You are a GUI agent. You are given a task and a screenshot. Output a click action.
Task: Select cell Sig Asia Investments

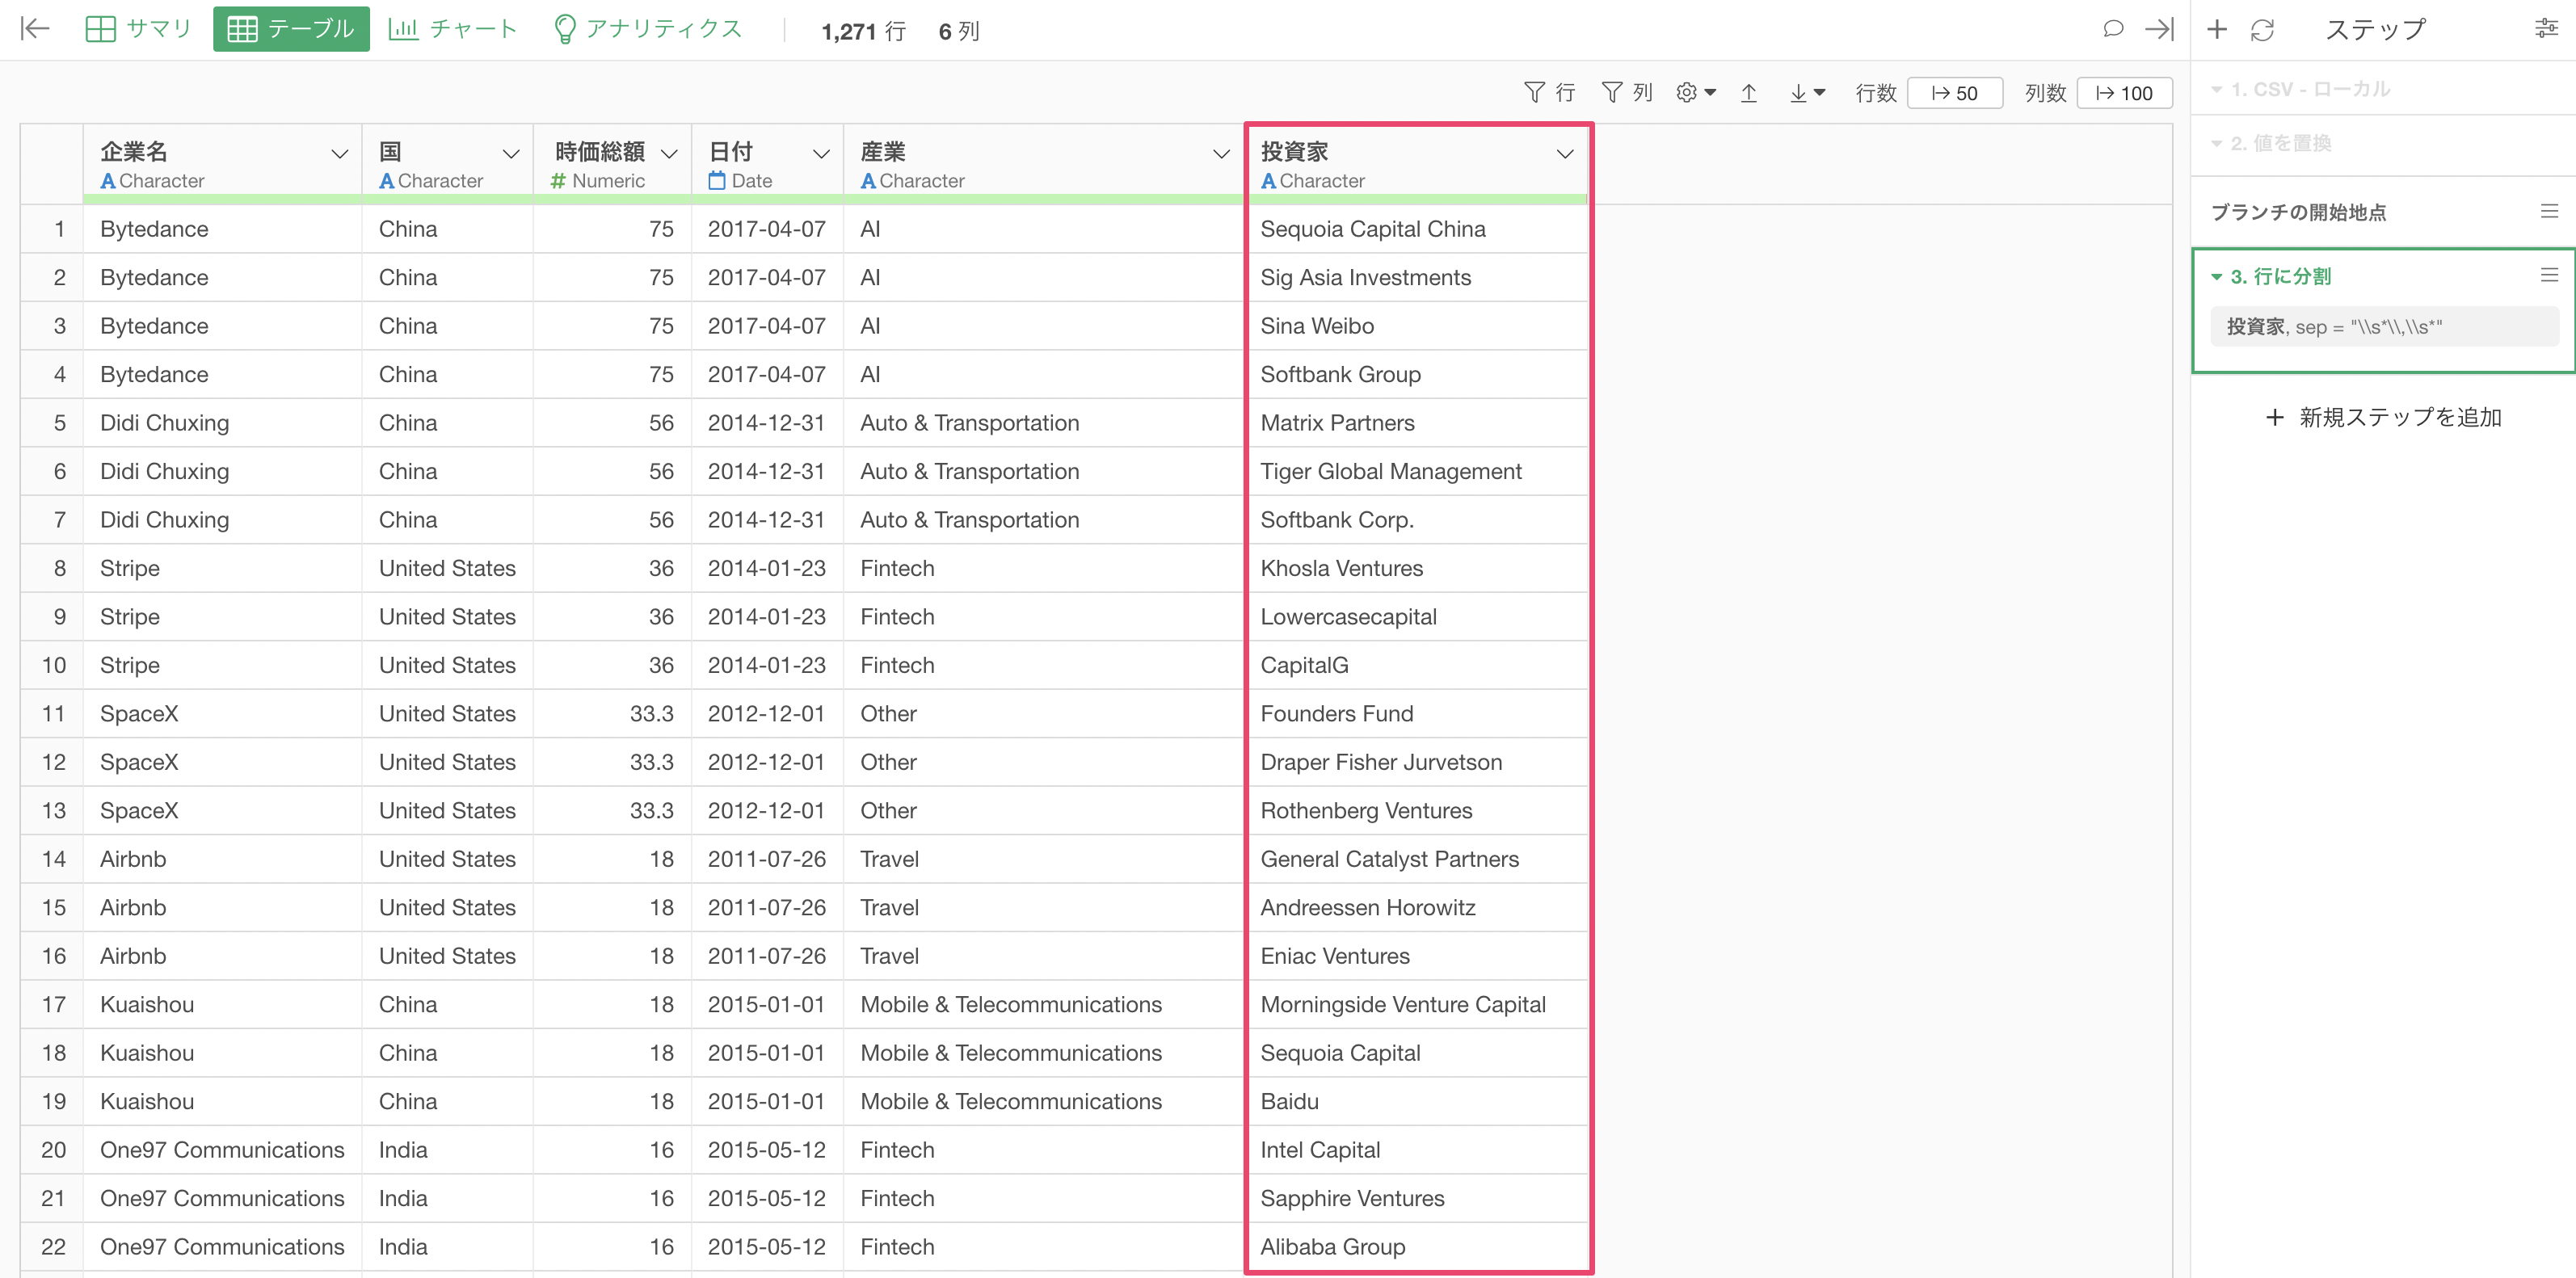click(x=1417, y=278)
